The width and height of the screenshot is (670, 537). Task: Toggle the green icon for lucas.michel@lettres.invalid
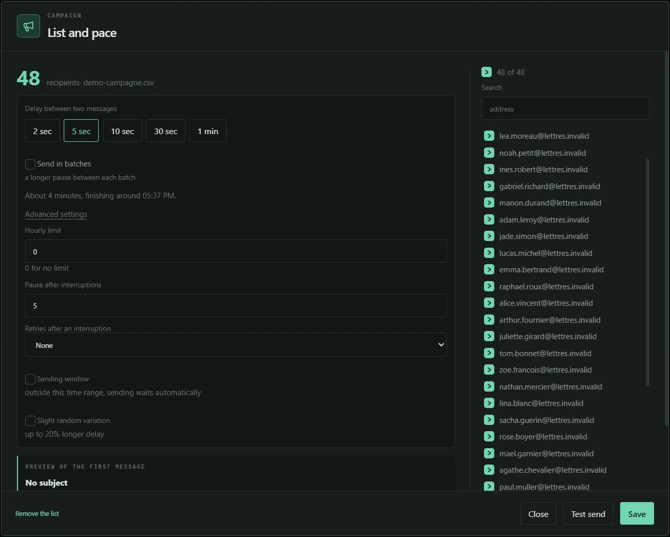tap(489, 253)
